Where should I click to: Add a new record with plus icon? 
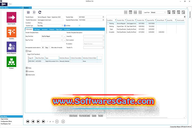(x=57, y=122)
